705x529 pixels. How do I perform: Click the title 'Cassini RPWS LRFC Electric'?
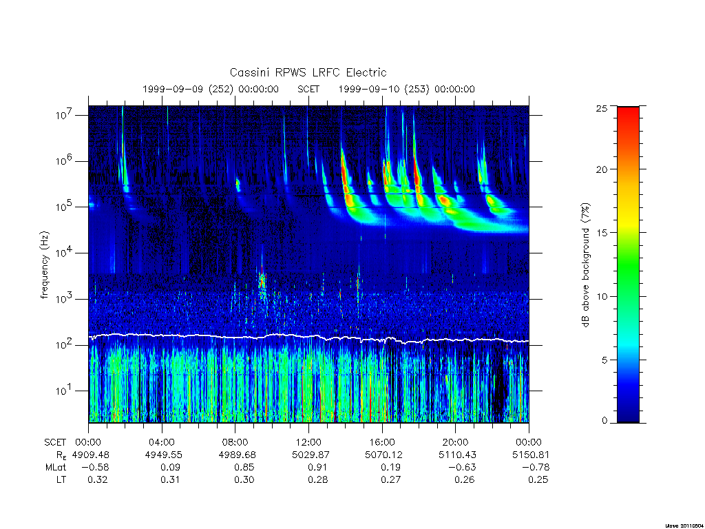[x=308, y=72]
